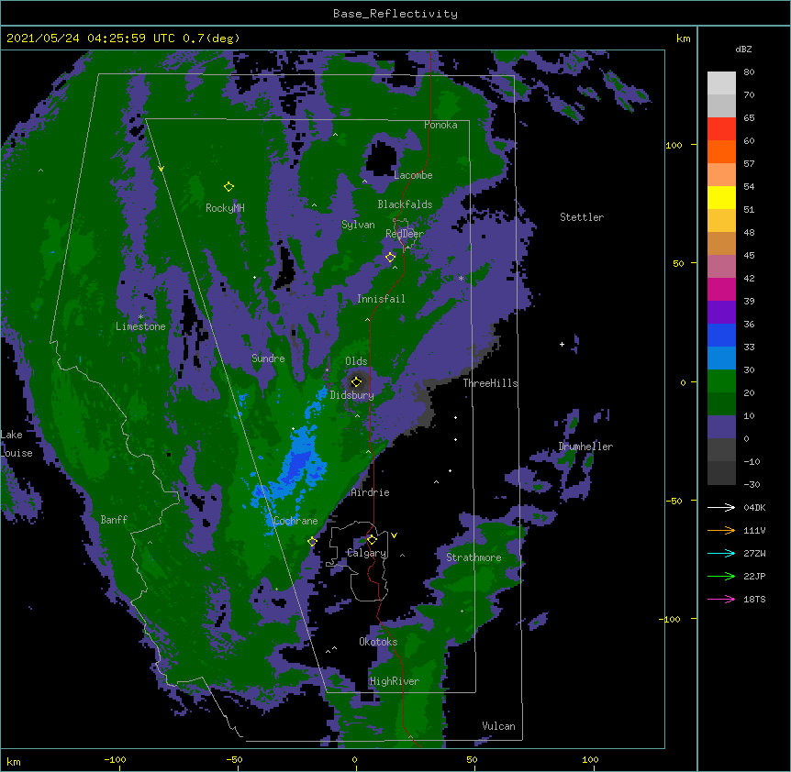
Task: Select the yellow diamond marker inside Calgary
Action: [x=372, y=540]
